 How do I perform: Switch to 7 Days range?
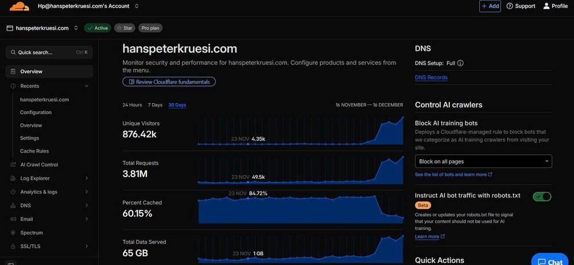tap(155, 105)
